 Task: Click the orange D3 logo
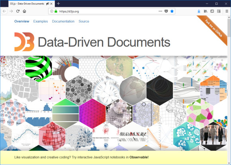coord(24,42)
